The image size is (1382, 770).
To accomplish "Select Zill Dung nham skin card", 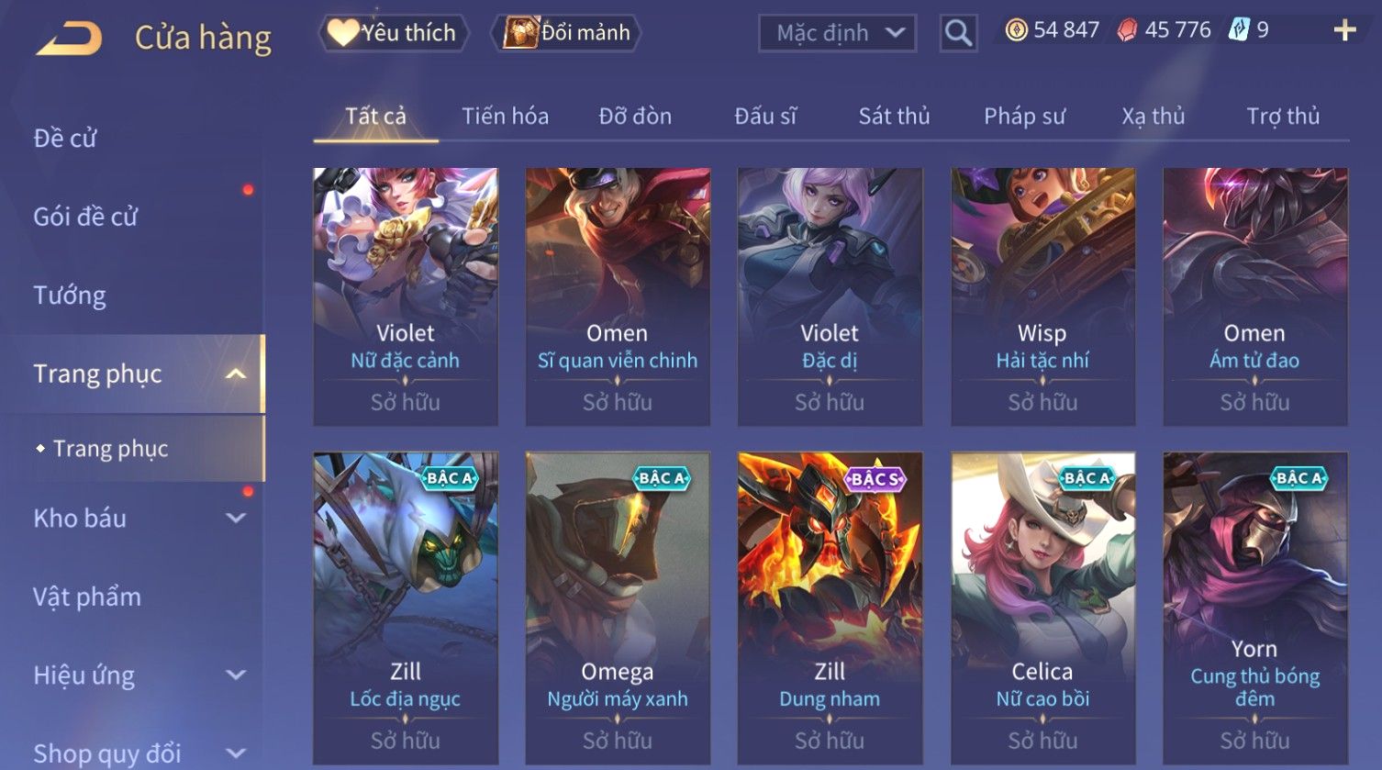I will click(x=830, y=608).
